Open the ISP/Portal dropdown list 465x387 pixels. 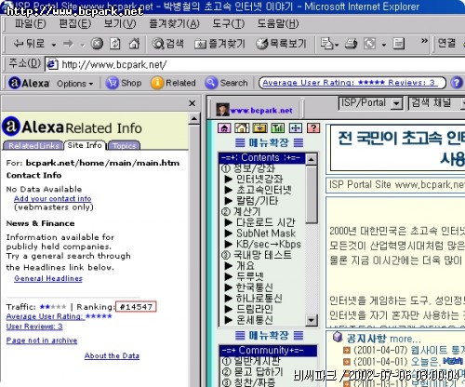pyautogui.click(x=396, y=103)
